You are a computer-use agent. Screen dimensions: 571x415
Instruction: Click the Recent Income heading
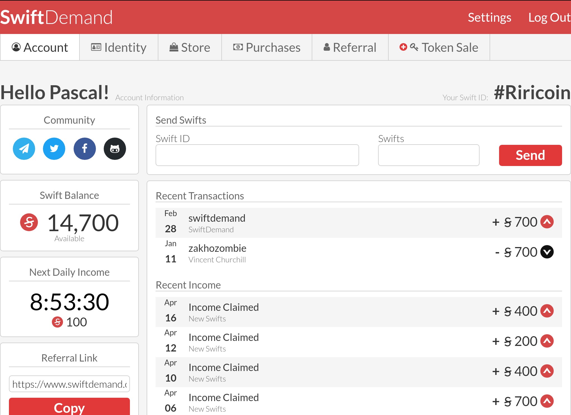tap(188, 285)
